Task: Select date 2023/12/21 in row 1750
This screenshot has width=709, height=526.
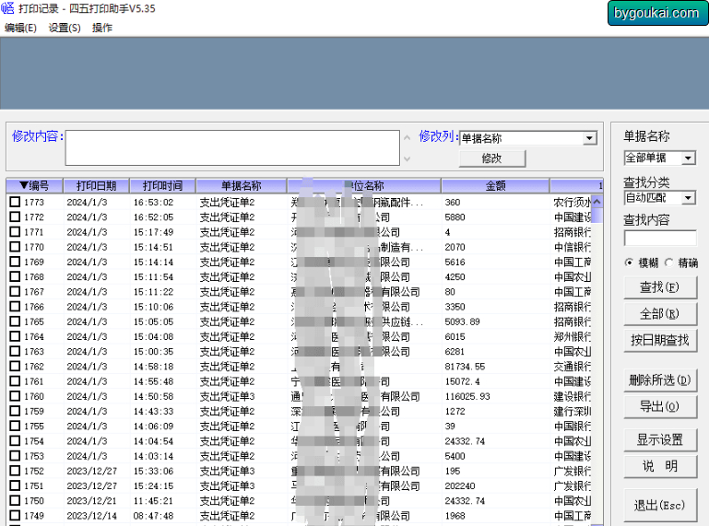Action: coord(92,501)
